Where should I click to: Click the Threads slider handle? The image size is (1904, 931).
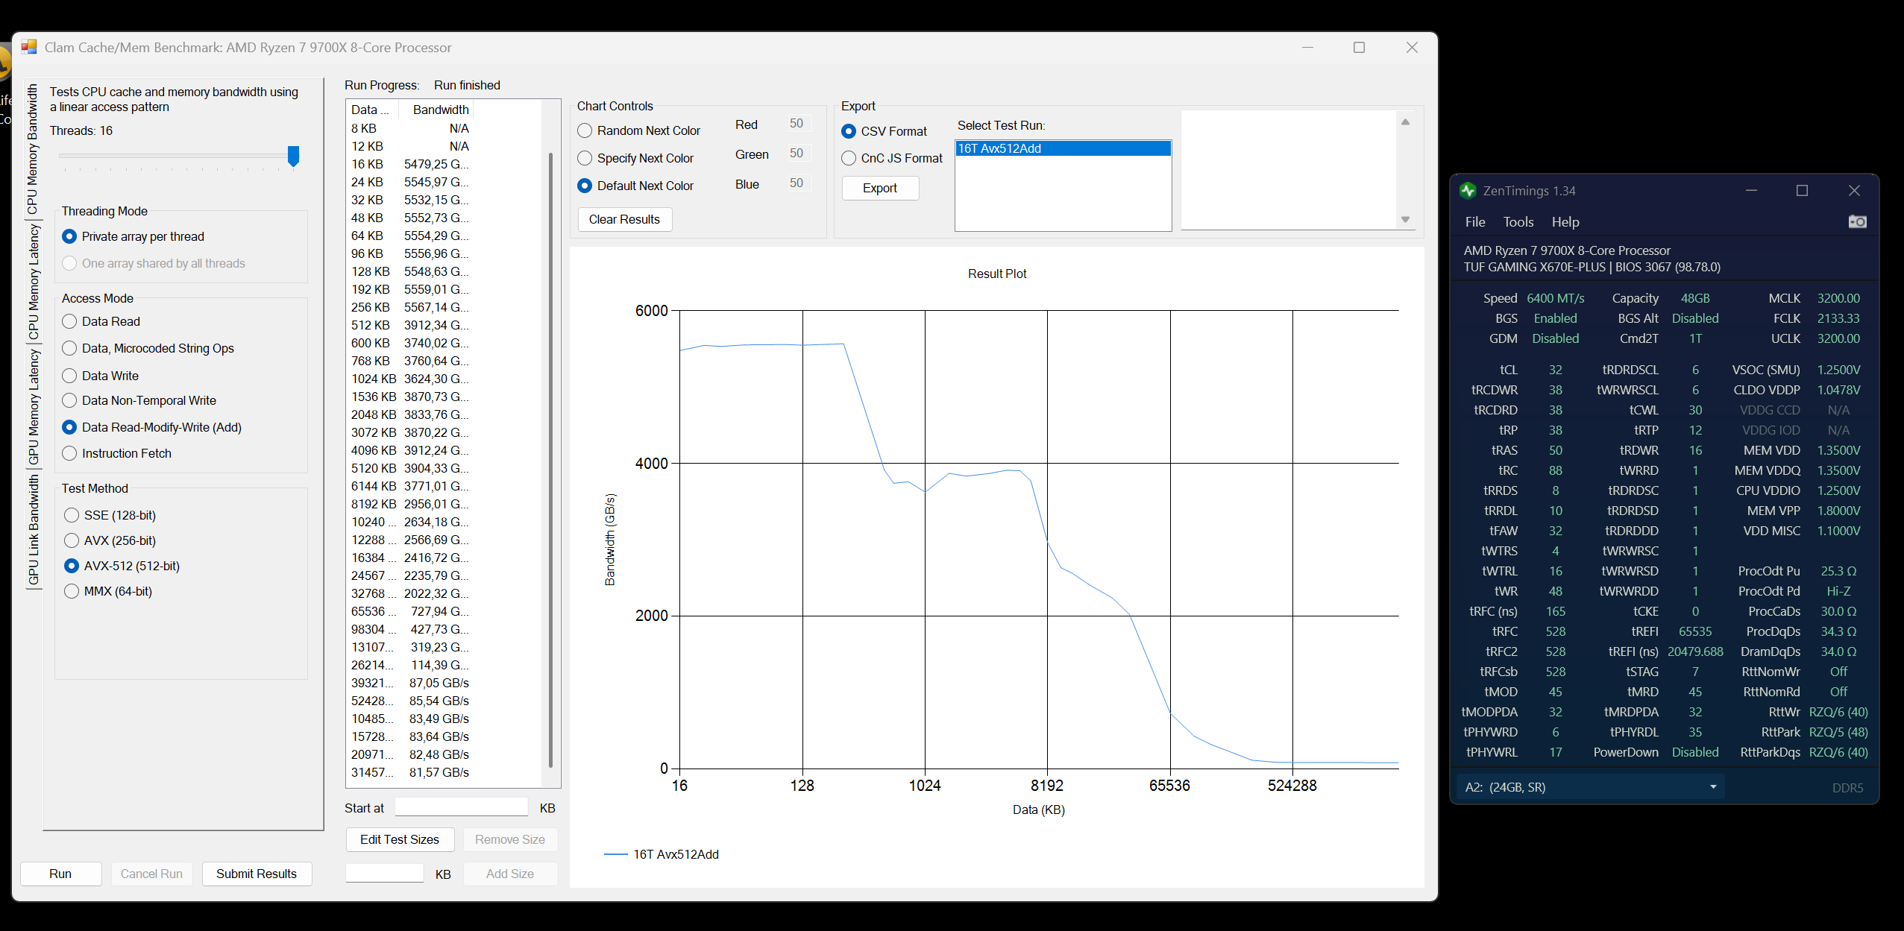coord(293,156)
